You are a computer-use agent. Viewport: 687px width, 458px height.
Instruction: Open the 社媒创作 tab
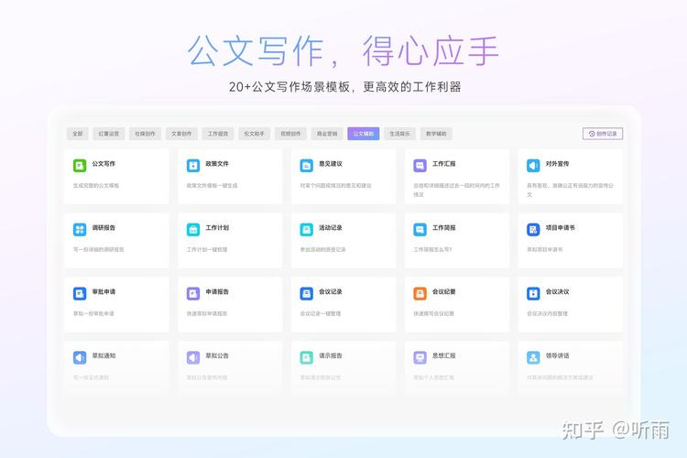point(145,134)
